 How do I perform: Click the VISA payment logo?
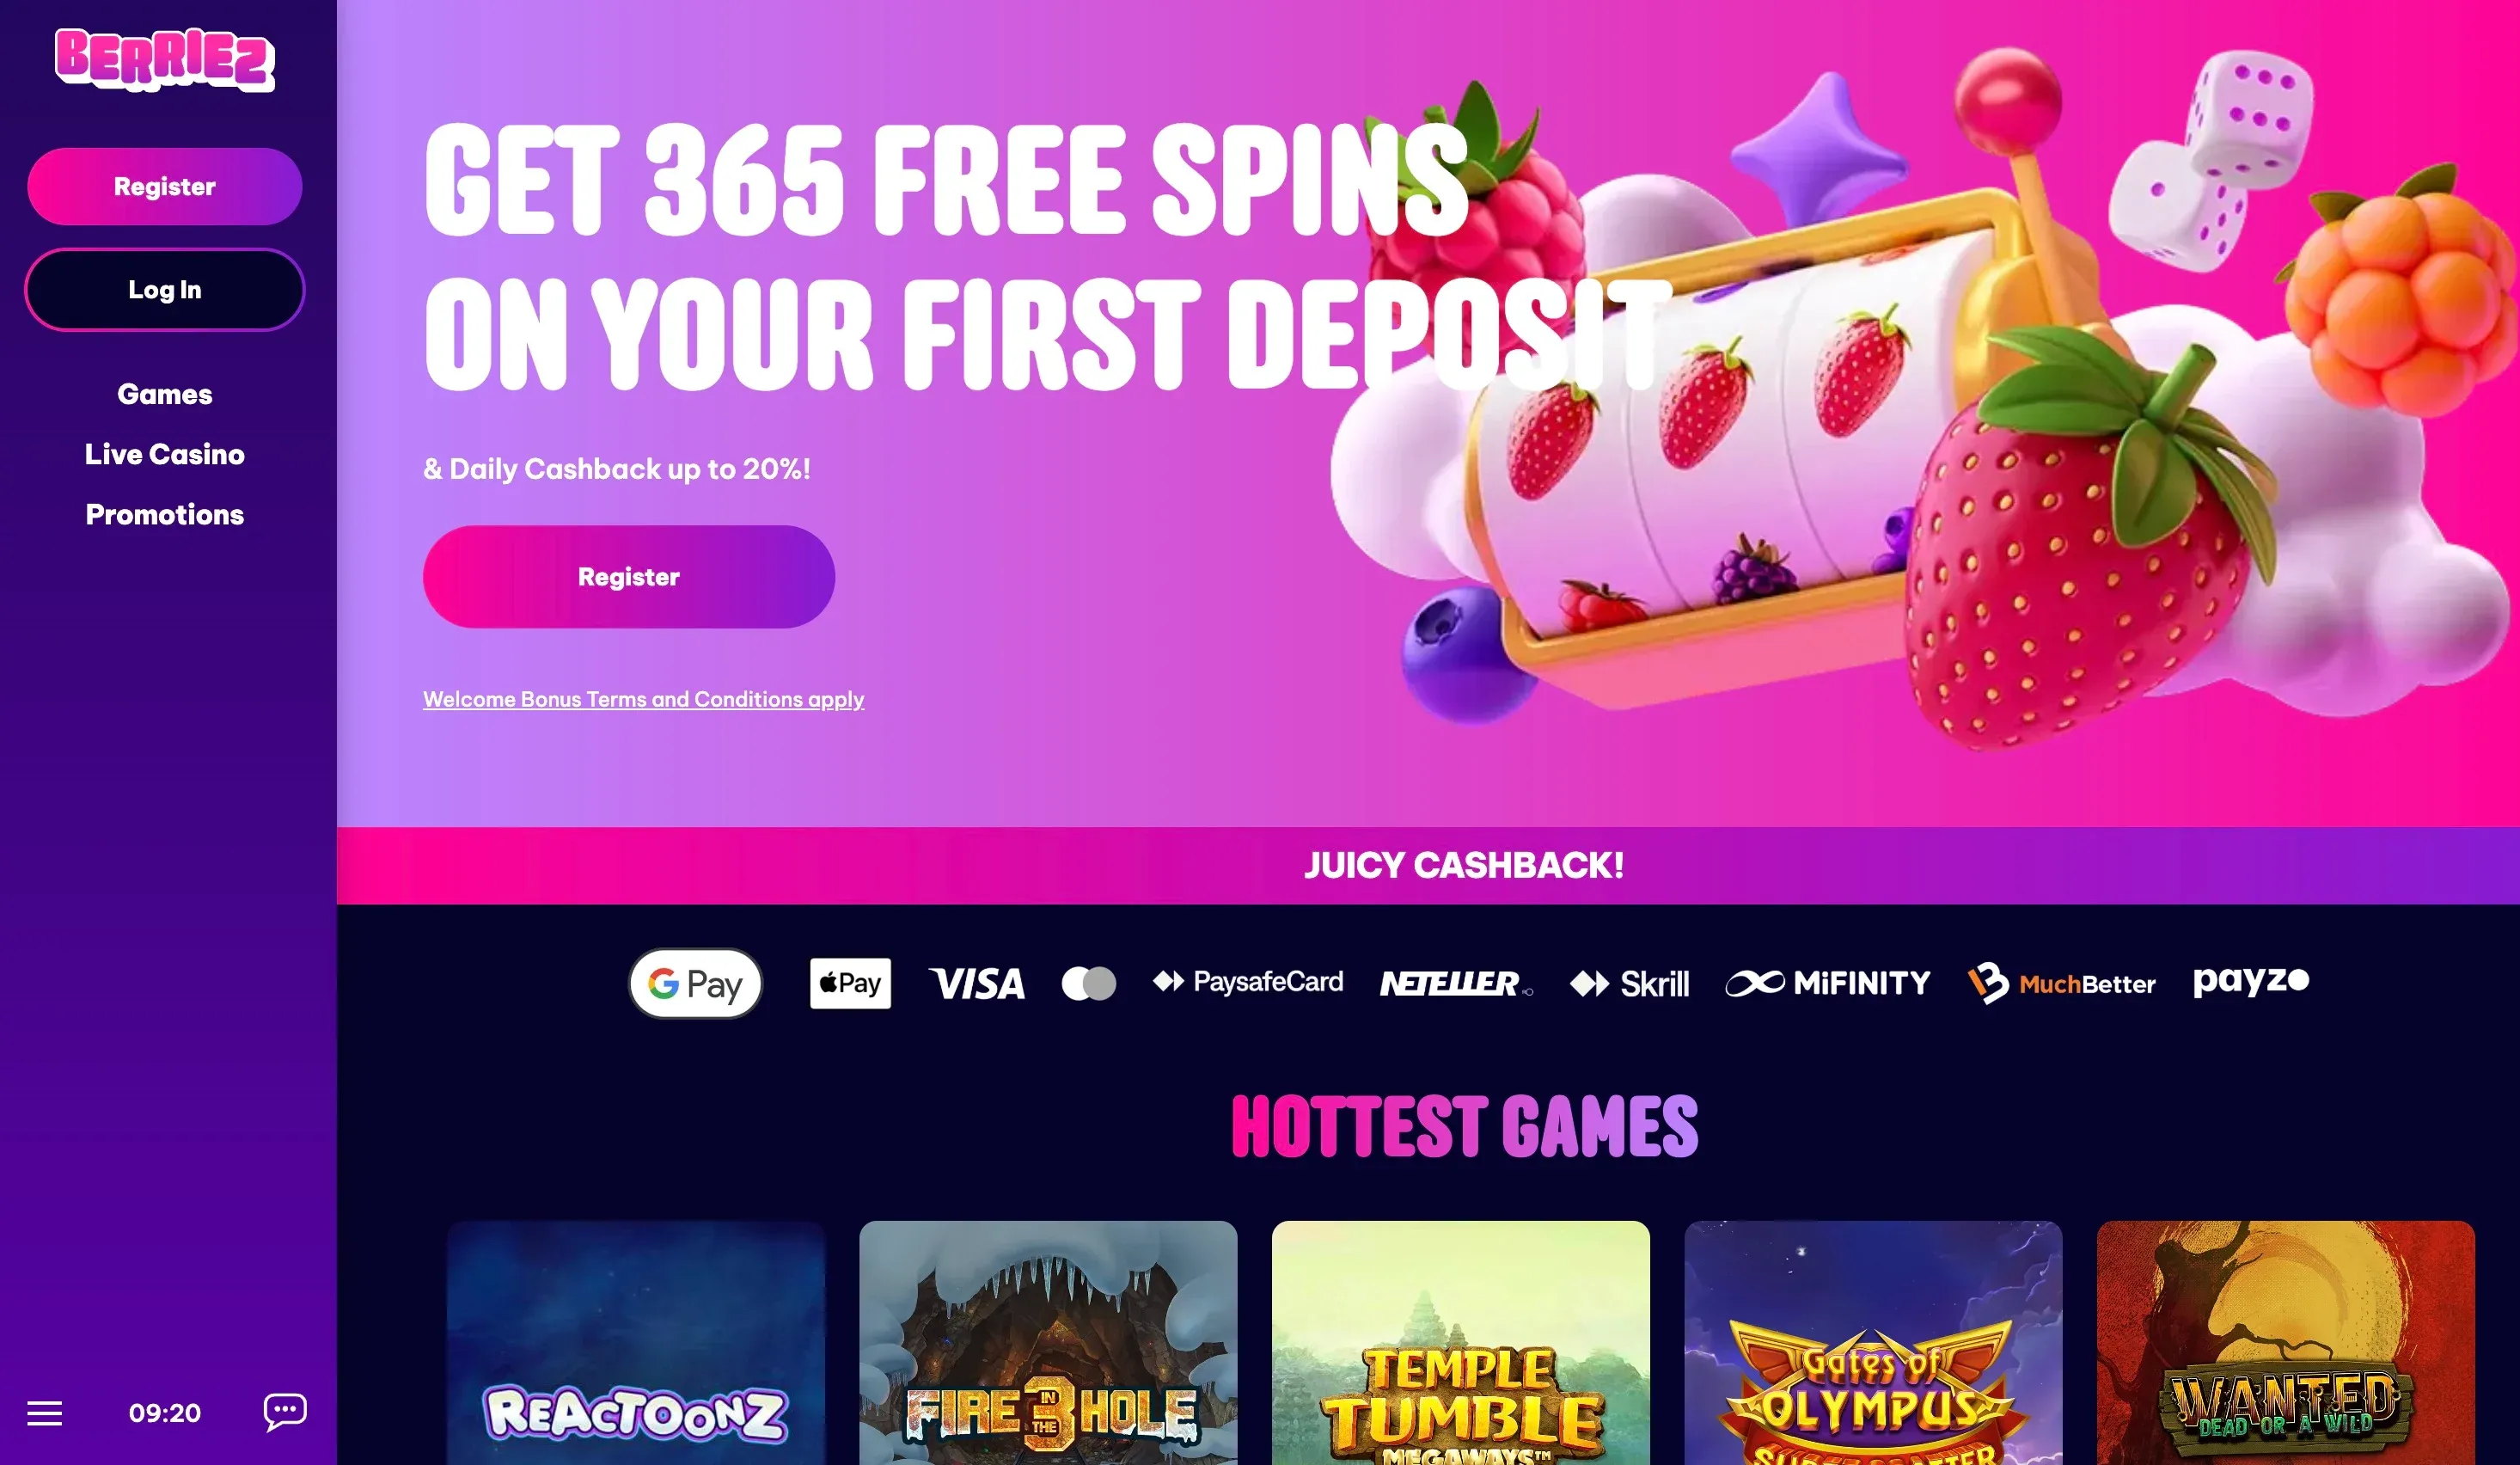coord(977,984)
